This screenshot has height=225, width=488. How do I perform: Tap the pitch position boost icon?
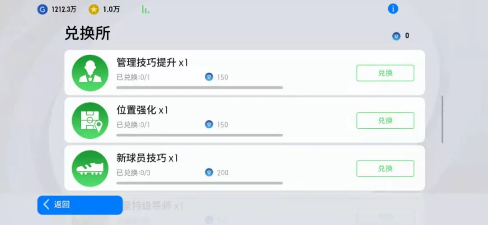click(x=90, y=121)
